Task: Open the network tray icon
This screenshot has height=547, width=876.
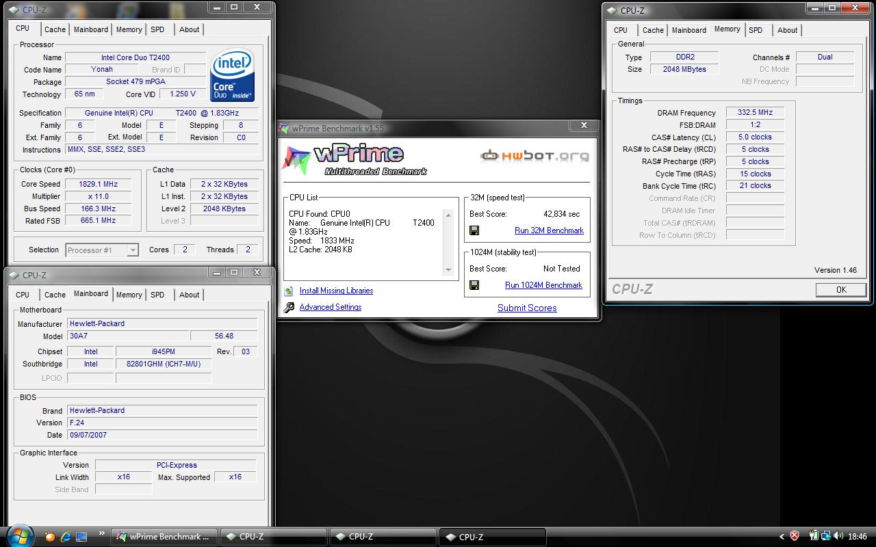Action: point(826,537)
